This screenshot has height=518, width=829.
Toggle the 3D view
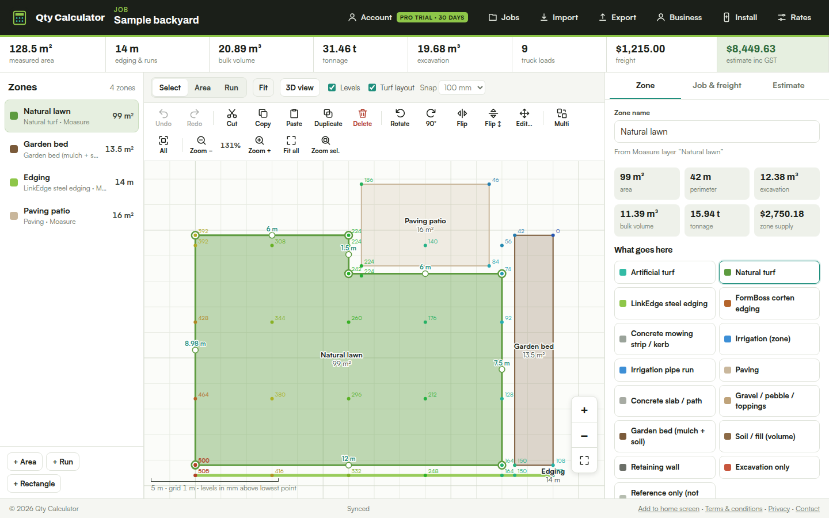pyautogui.click(x=300, y=87)
